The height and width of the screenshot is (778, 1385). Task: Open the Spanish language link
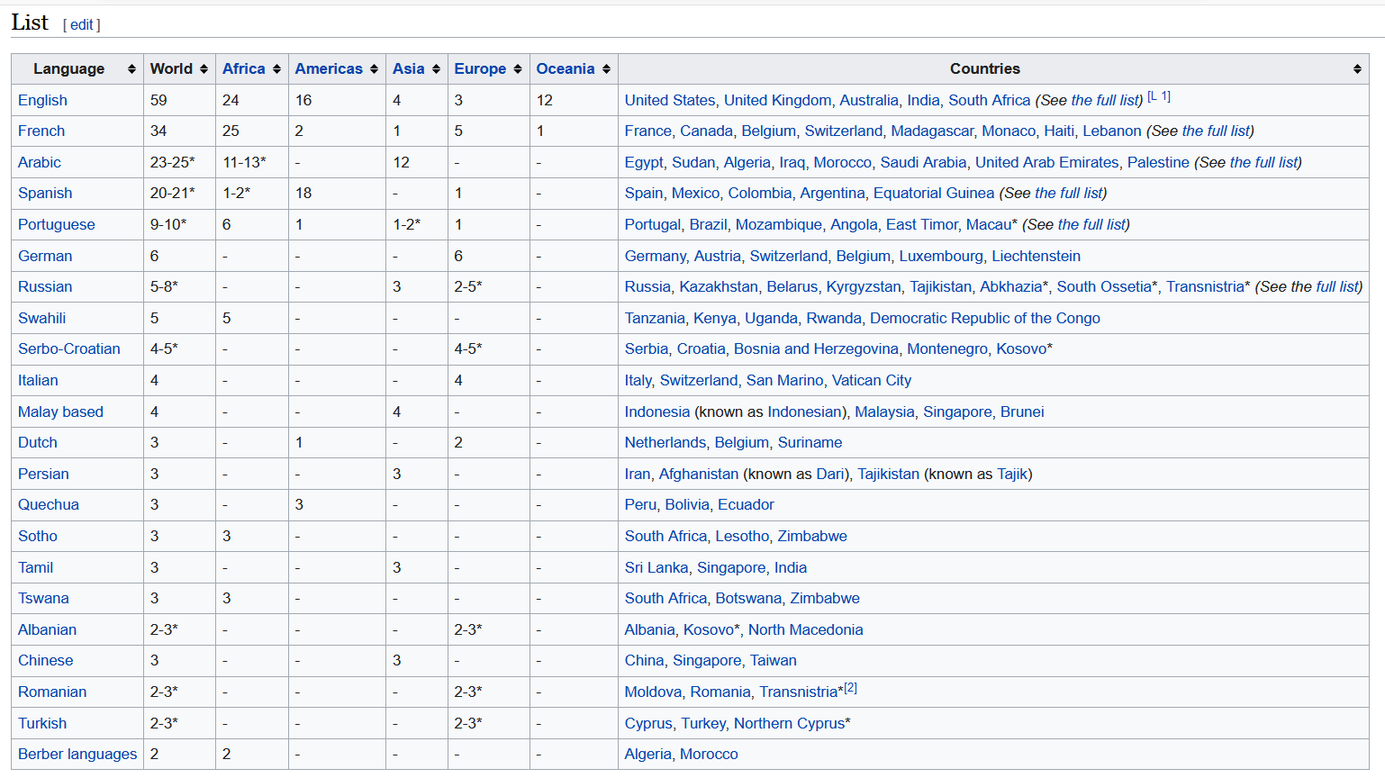pyautogui.click(x=45, y=193)
